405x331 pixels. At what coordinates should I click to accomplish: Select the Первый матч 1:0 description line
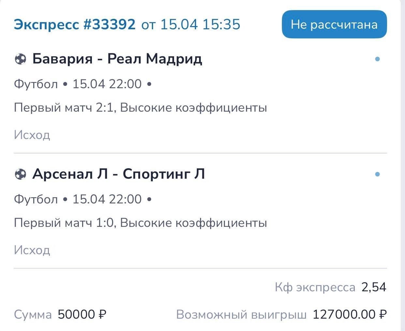[x=140, y=223]
